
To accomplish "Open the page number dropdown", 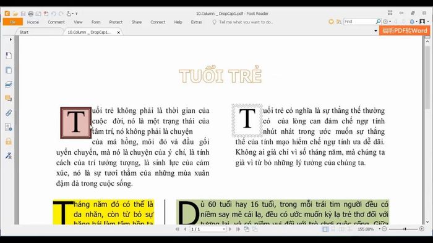I will (224, 229).
